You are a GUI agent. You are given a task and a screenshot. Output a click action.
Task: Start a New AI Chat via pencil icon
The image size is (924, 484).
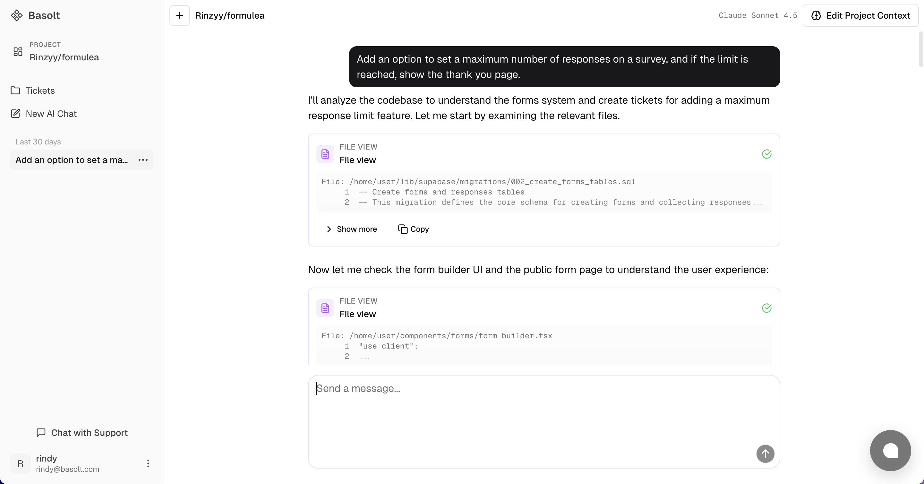(15, 113)
